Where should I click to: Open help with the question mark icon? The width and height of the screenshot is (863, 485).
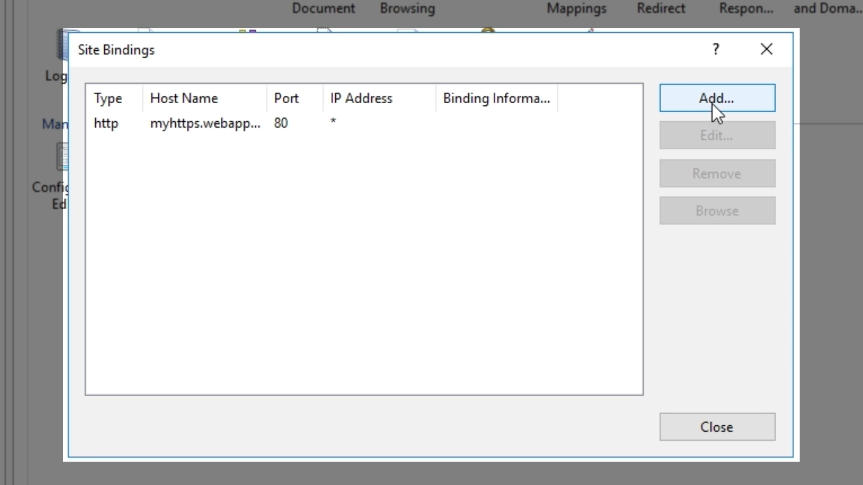[716, 49]
